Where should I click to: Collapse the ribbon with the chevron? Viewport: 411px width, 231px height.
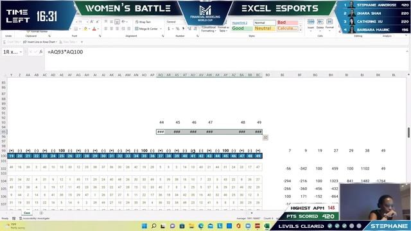[407, 36]
